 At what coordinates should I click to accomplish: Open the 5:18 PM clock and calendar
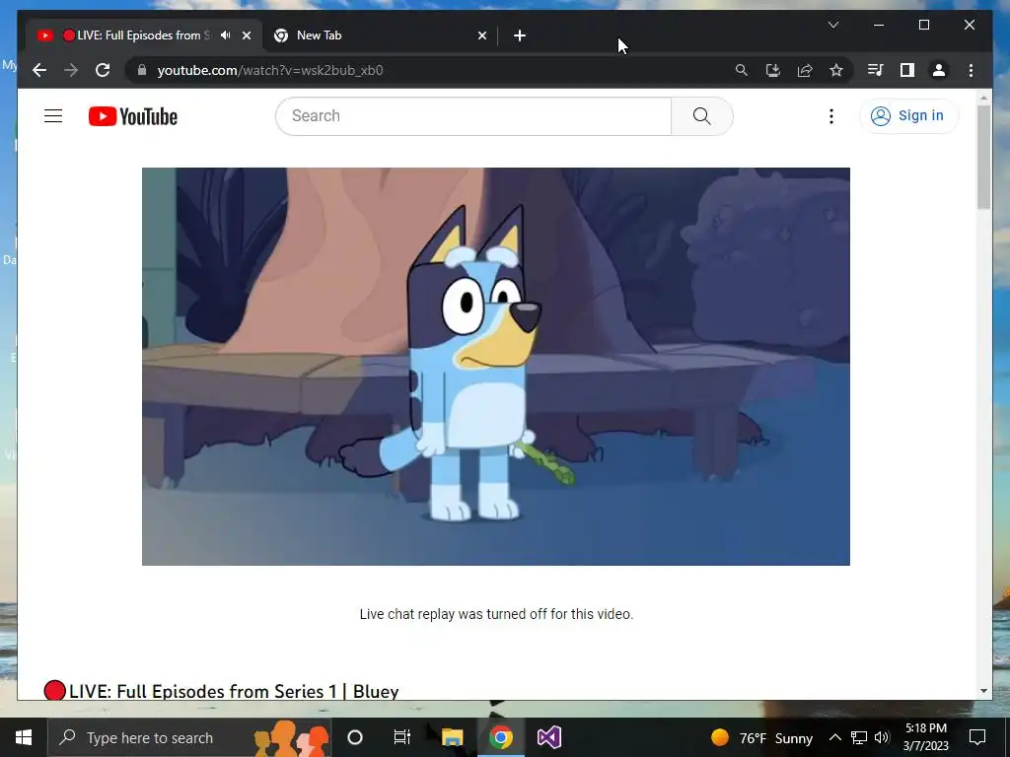tap(925, 737)
